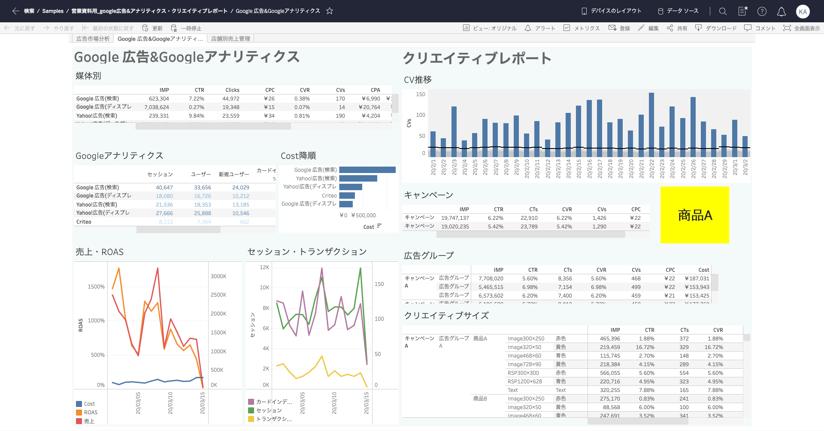Screen dimensions: 824x431
Task: Toggle Pause (一時停止) auto updates
Action: [186, 28]
